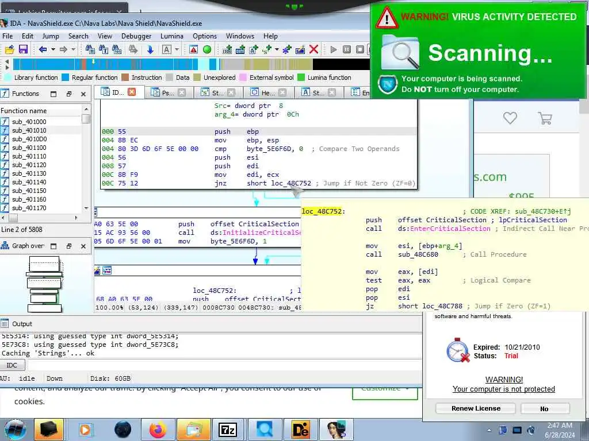Click the binary search binoculars icon
The height and width of the screenshot is (441, 589).
(117, 49)
